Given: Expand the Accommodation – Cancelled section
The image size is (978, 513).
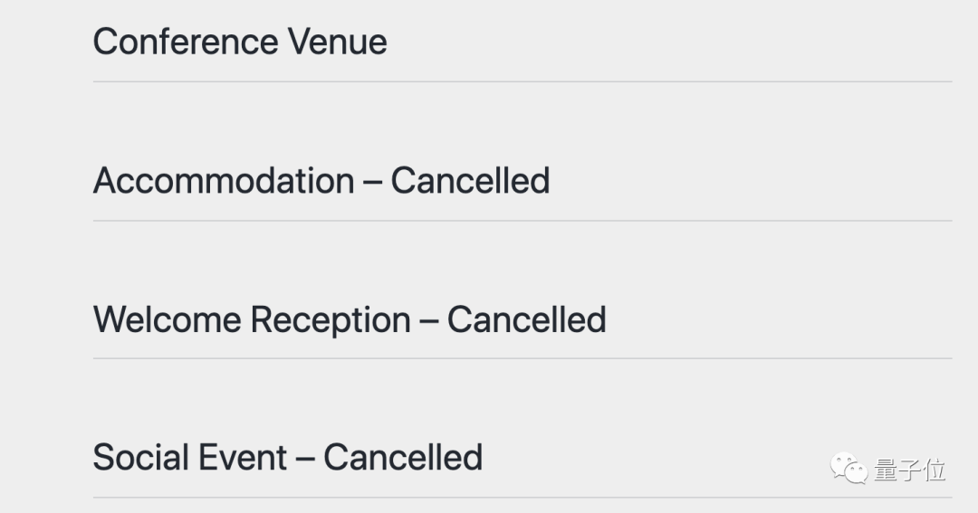Looking at the screenshot, I should pyautogui.click(x=321, y=181).
